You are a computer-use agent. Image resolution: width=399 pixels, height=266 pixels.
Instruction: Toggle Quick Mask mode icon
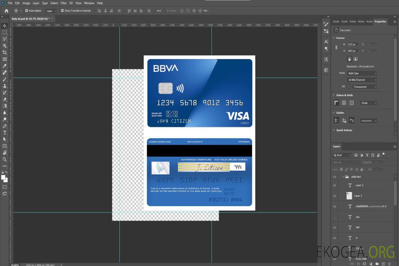pyautogui.click(x=4, y=187)
